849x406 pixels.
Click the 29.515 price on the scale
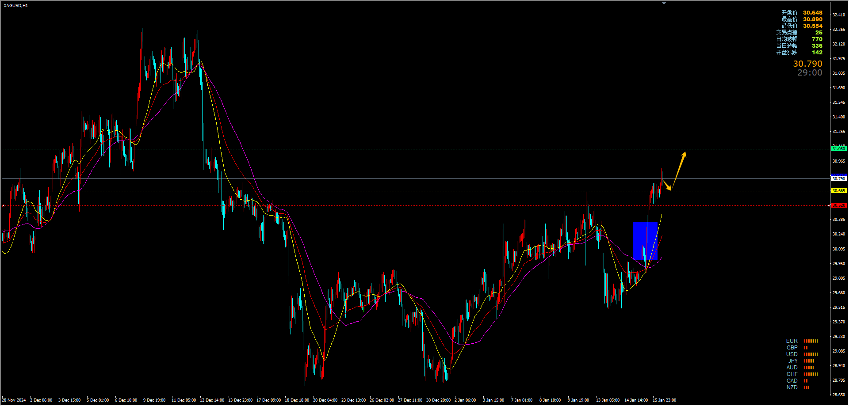839,307
